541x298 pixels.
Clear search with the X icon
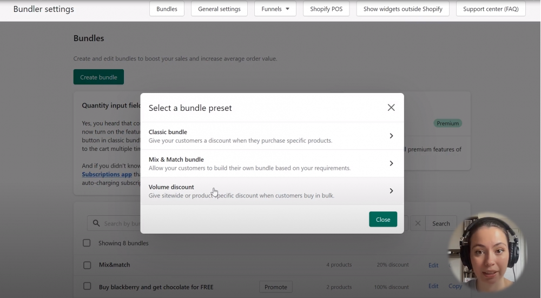click(x=418, y=223)
